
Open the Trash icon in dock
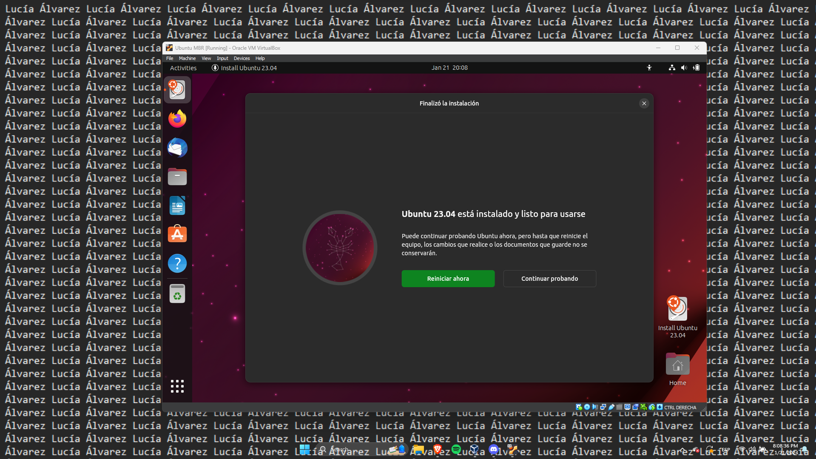pos(177,294)
